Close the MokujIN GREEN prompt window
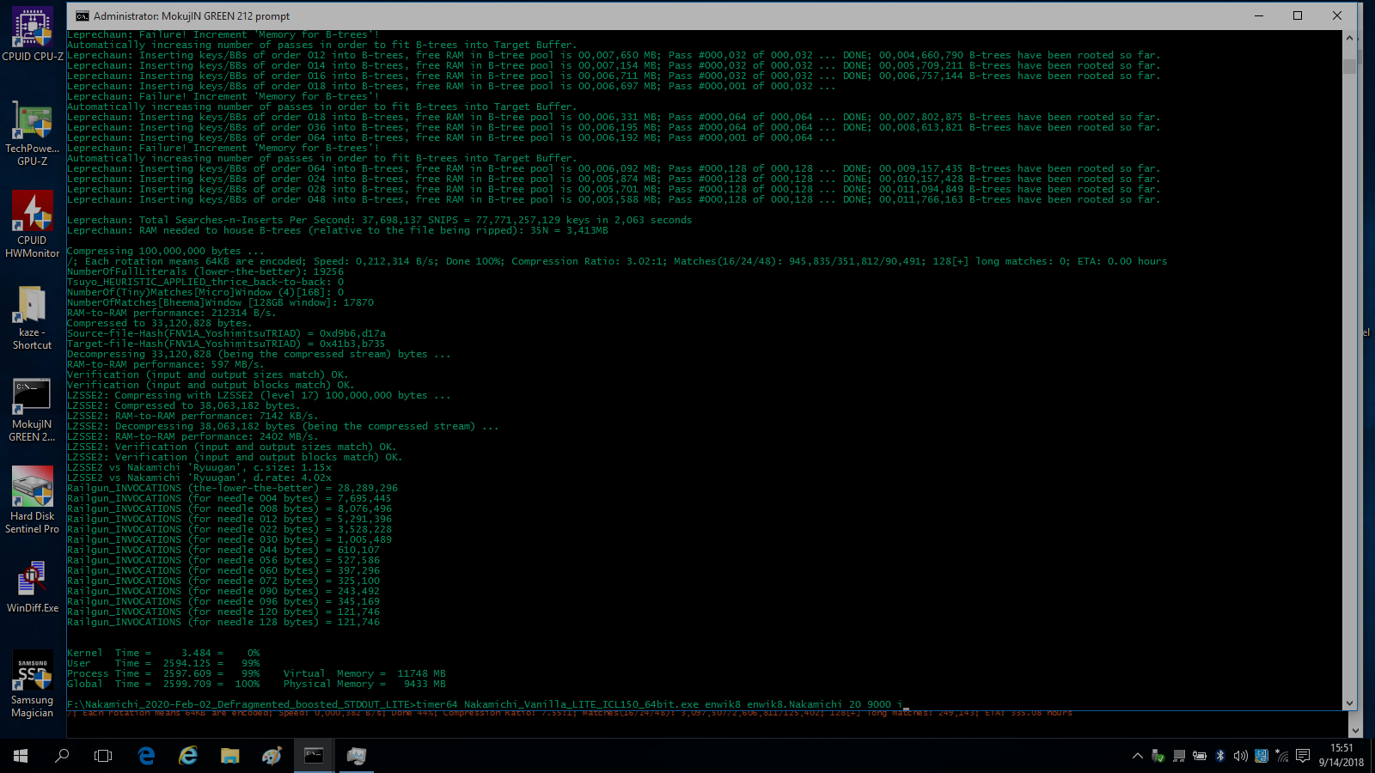The image size is (1375, 773). pyautogui.click(x=1337, y=15)
